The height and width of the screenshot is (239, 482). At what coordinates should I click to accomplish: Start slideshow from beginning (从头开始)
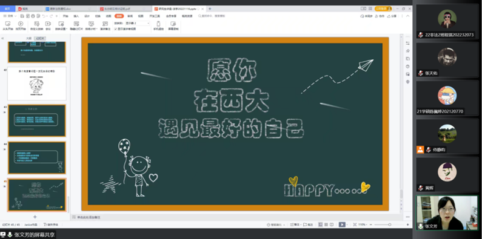(8, 26)
